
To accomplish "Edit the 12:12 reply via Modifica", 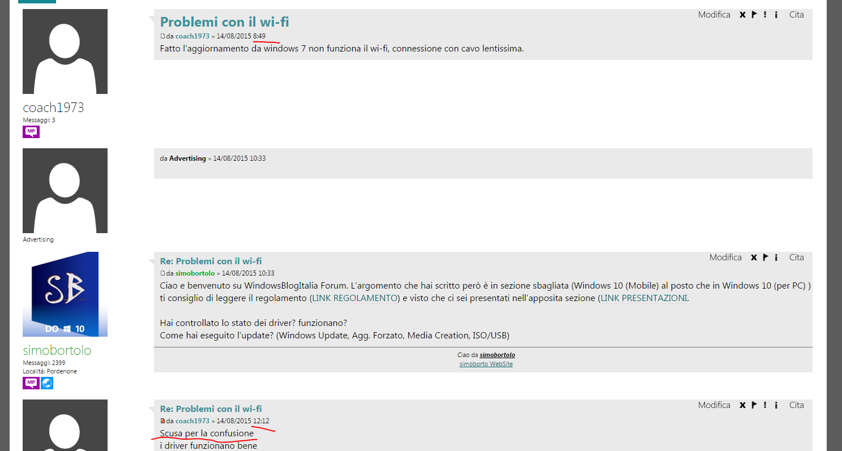I will [714, 405].
